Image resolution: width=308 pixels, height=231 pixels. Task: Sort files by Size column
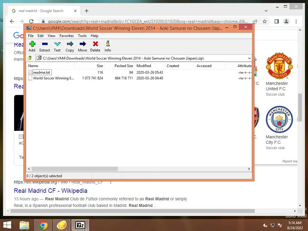pos(89,66)
